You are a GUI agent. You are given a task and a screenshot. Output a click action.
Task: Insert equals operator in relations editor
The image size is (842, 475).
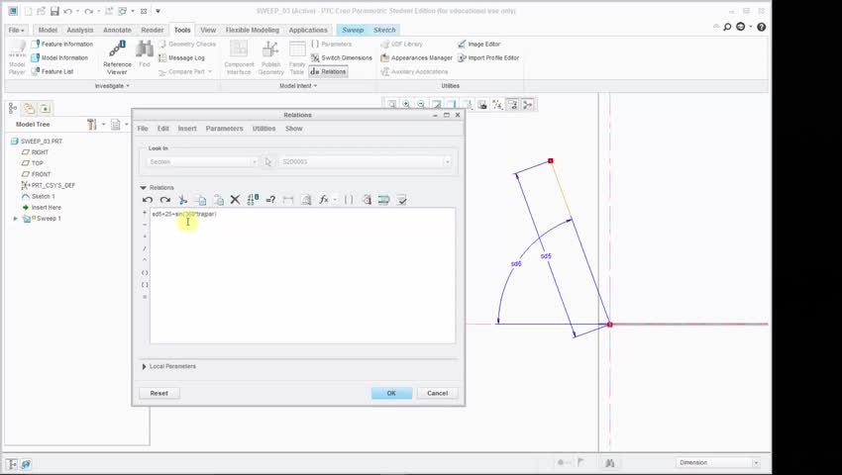145,296
